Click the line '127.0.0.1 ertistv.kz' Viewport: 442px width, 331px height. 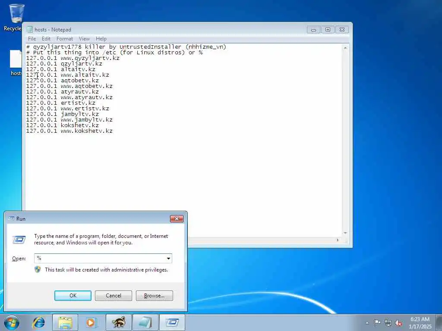[61, 103]
